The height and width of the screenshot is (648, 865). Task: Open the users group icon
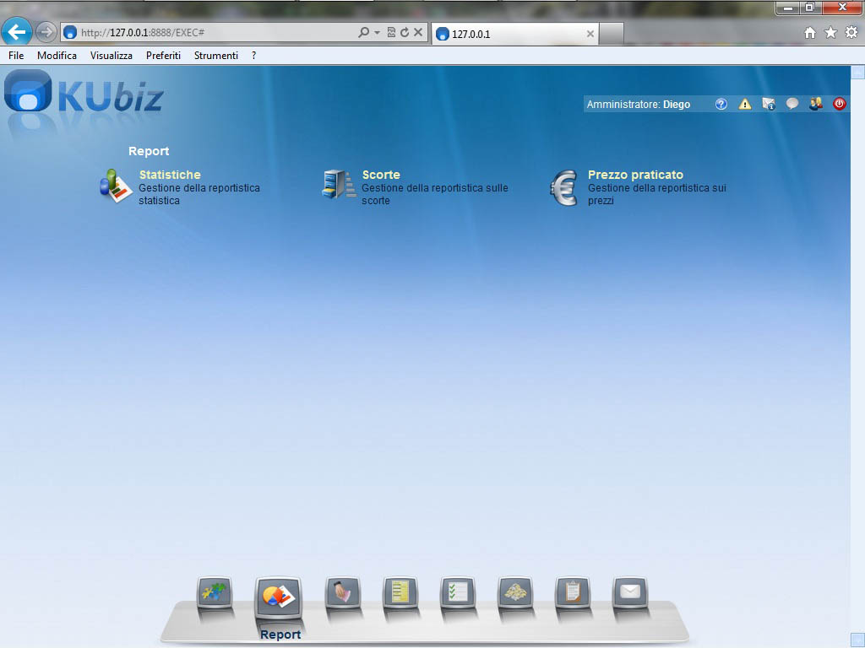click(x=816, y=105)
